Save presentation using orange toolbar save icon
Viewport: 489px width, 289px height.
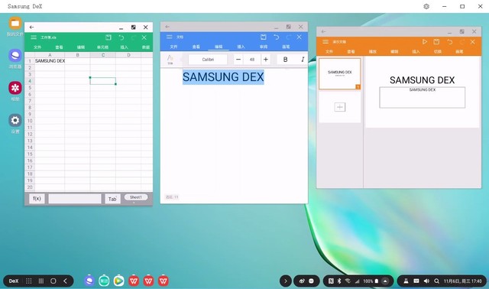pyautogui.click(x=436, y=41)
